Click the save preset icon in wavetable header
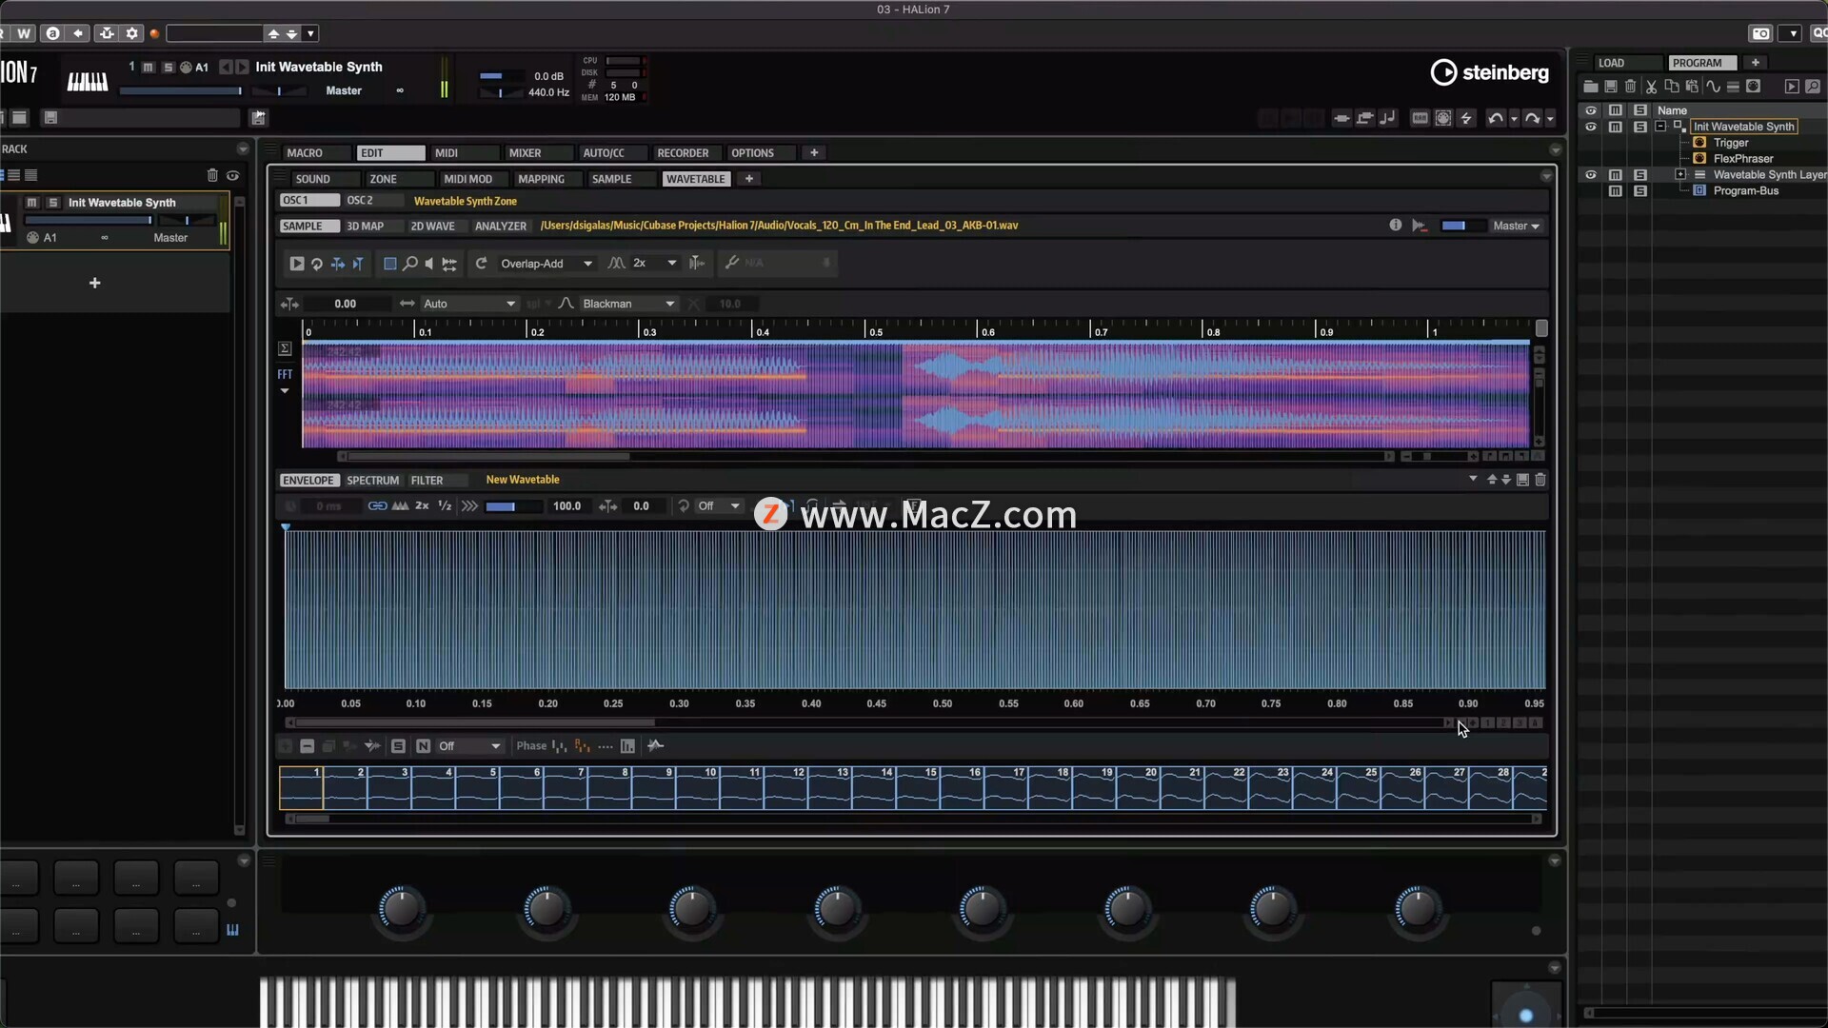Image resolution: width=1828 pixels, height=1028 pixels. tap(1522, 480)
